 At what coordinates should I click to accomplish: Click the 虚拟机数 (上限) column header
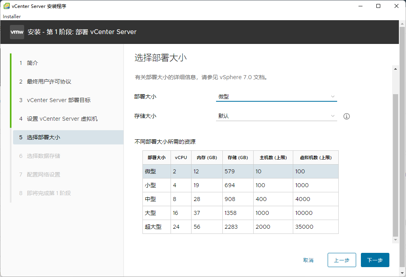coord(316,157)
